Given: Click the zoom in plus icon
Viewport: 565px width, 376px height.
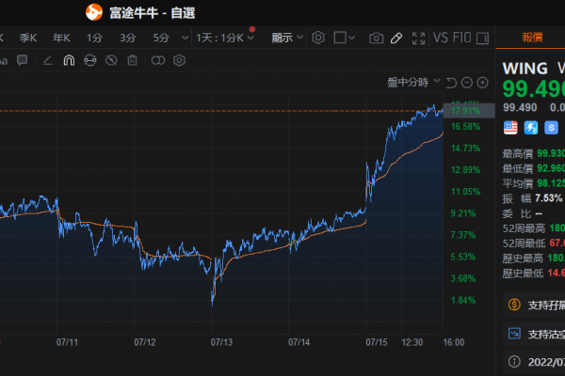Looking at the screenshot, I should 481,83.
